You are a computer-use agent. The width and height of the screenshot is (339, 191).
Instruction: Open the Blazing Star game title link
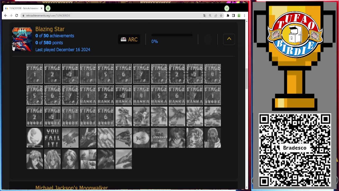click(50, 29)
